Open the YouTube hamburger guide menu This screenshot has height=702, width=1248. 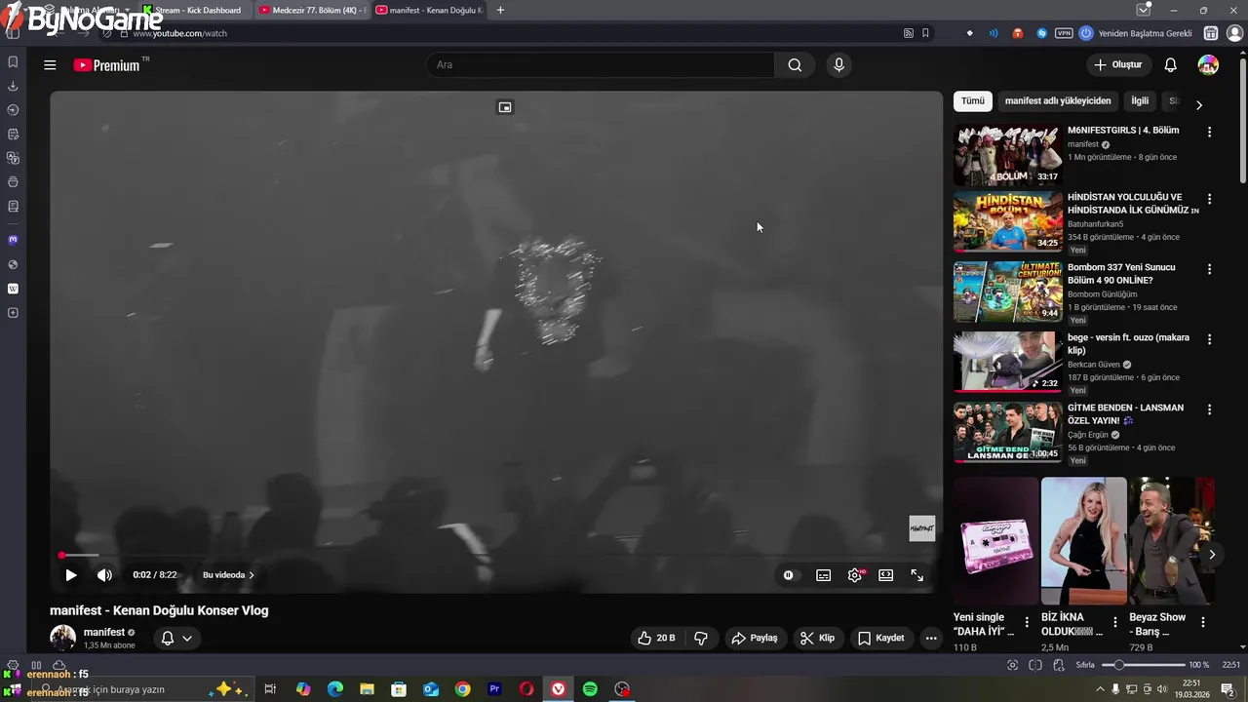pos(50,65)
